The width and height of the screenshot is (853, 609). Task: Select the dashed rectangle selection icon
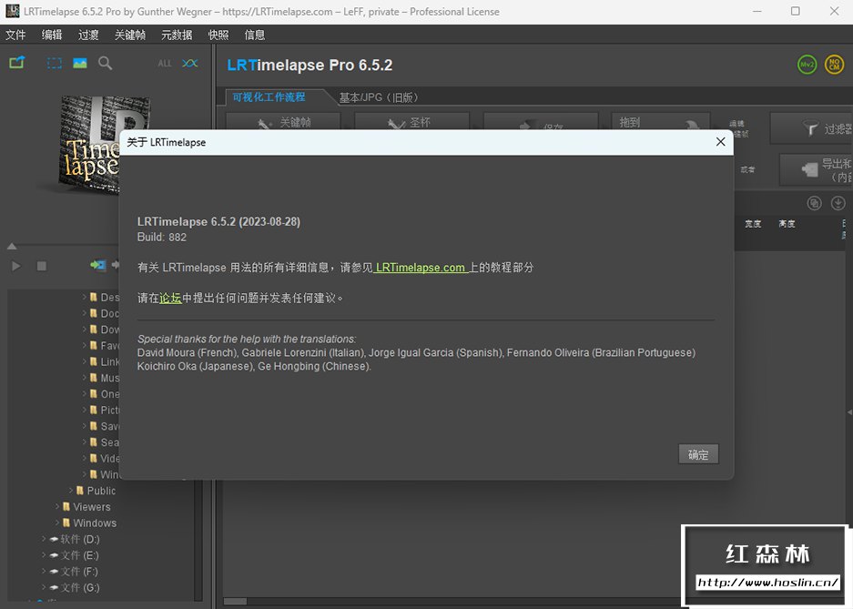click(55, 63)
